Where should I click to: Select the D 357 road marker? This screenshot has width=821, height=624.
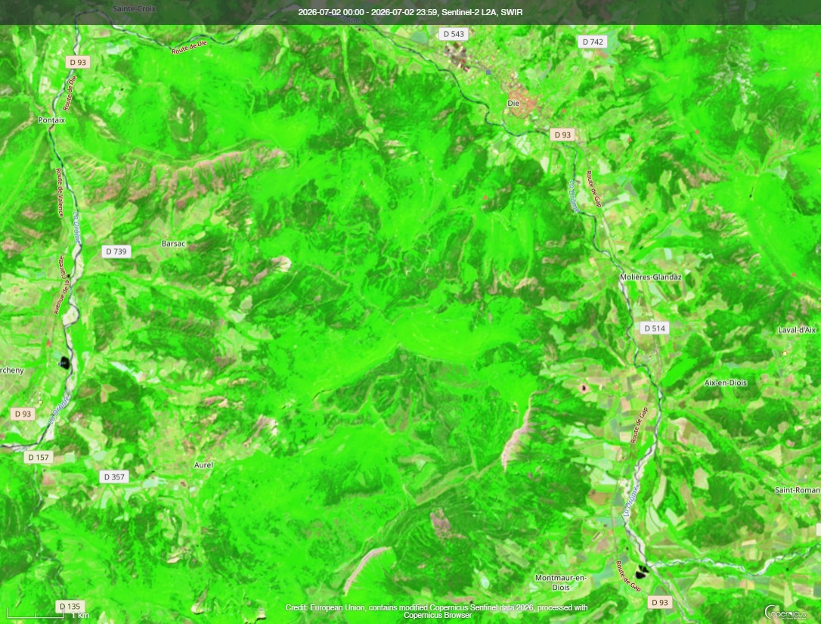(114, 477)
